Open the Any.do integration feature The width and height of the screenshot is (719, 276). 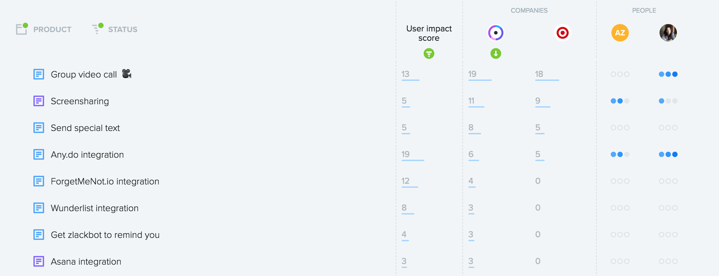pos(87,155)
